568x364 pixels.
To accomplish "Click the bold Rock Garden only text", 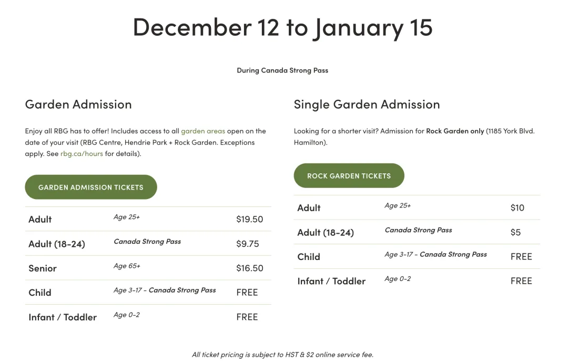I will point(455,131).
